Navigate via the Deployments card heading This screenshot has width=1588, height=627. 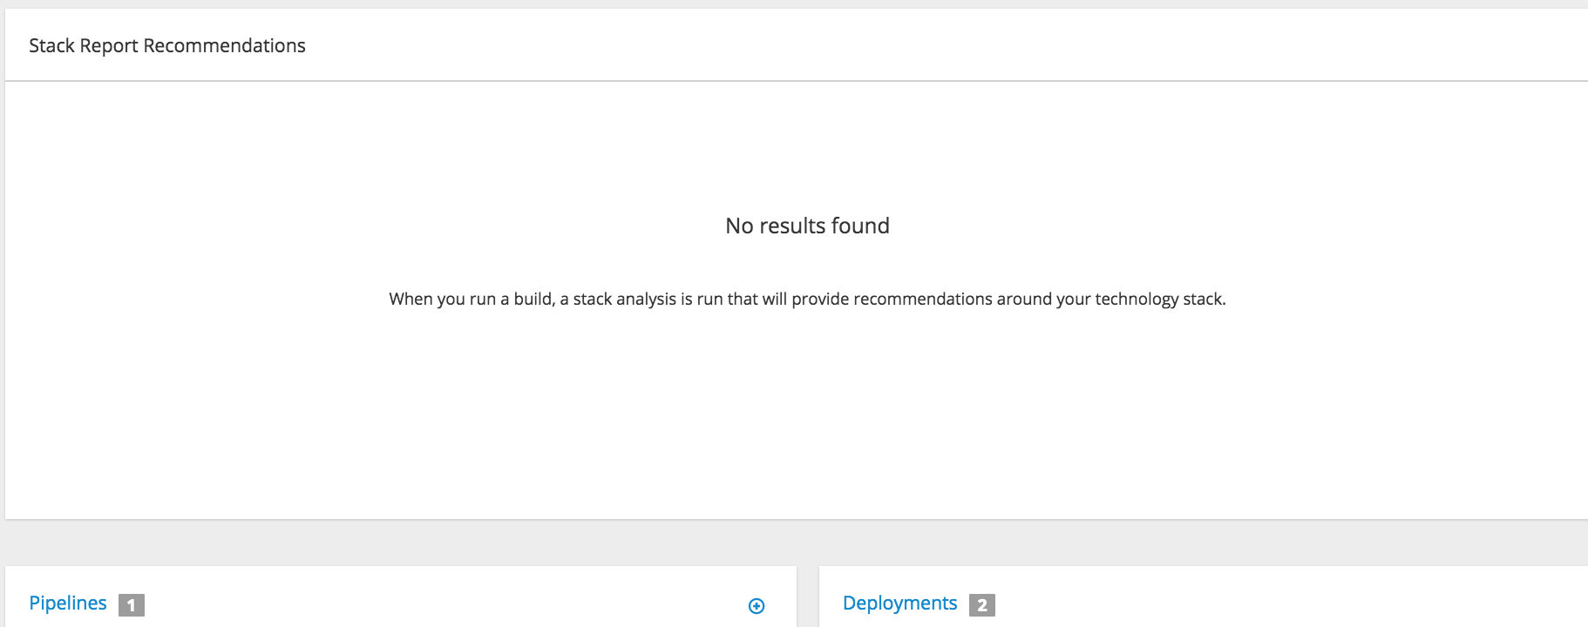899,603
